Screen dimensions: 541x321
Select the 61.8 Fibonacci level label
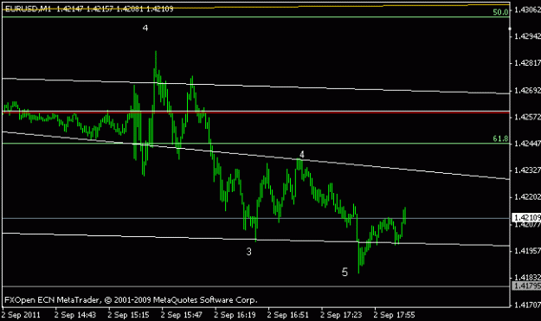(x=500, y=138)
